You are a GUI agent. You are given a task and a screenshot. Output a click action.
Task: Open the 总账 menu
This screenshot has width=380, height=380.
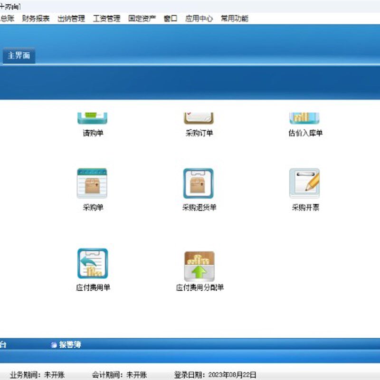pos(7,19)
